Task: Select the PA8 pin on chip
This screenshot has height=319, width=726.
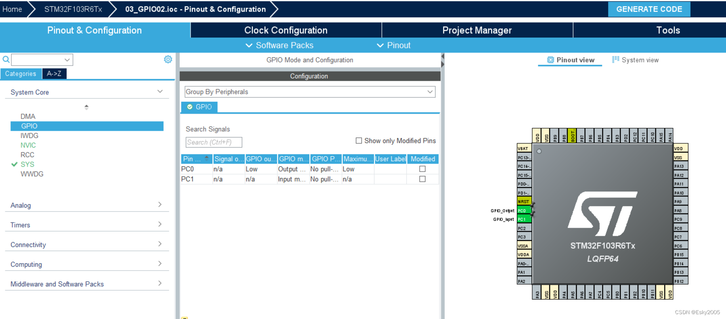Action: coord(681,210)
